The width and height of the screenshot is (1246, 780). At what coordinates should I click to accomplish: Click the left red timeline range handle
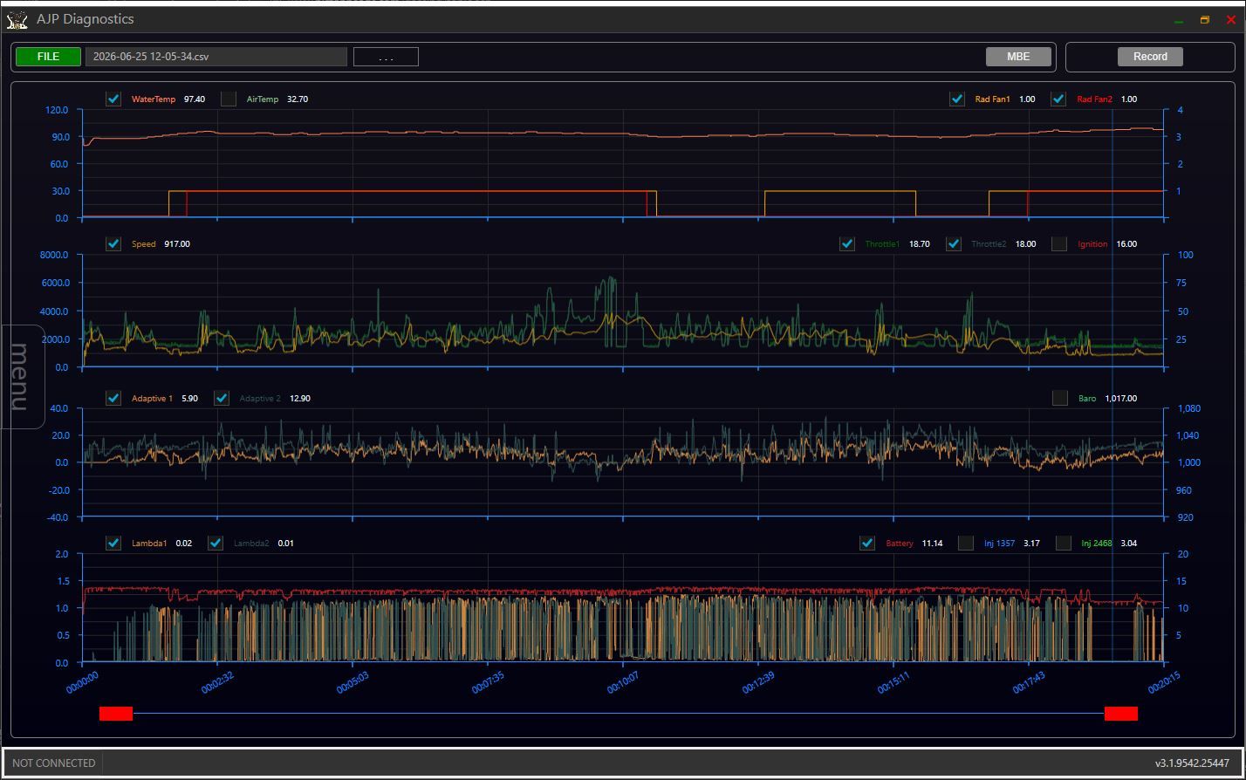click(116, 714)
